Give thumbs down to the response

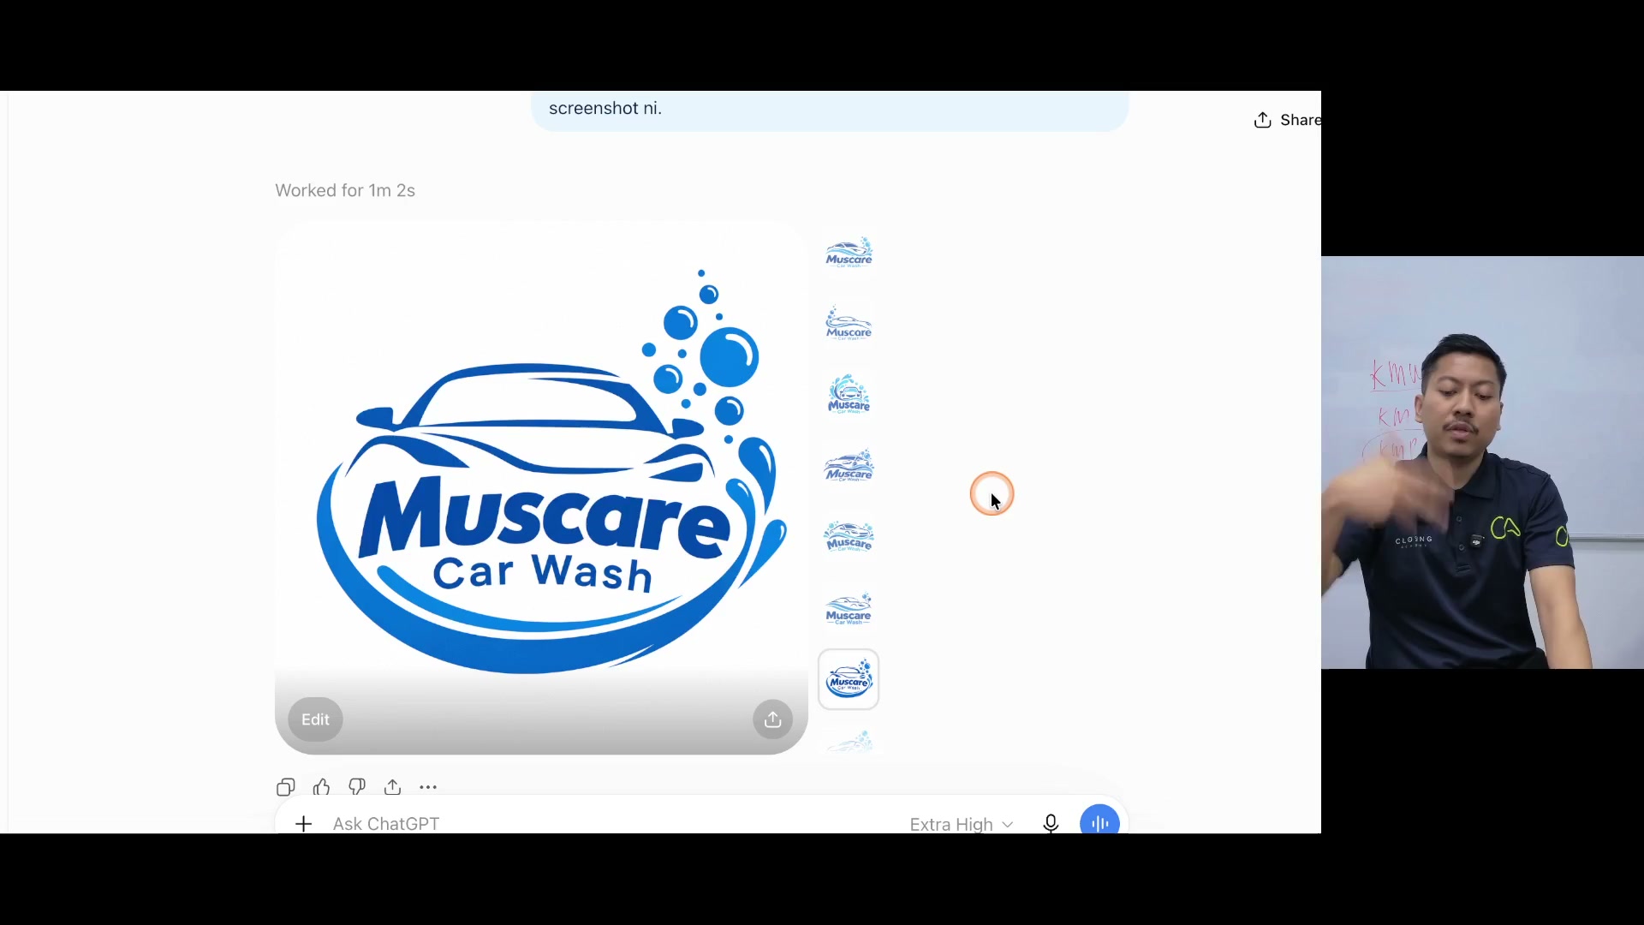[x=357, y=787]
